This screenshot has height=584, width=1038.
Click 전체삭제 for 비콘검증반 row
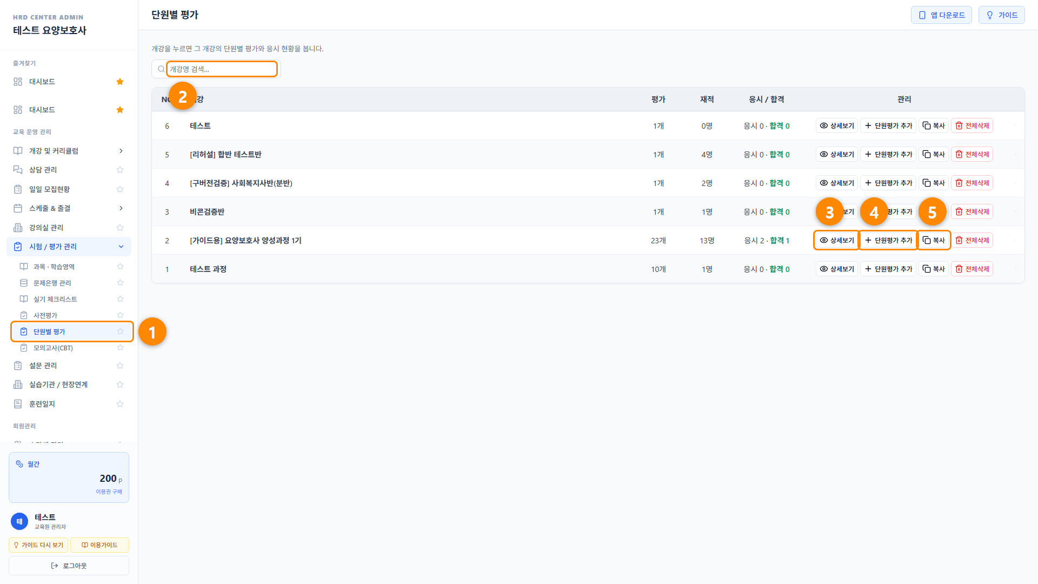tap(972, 211)
